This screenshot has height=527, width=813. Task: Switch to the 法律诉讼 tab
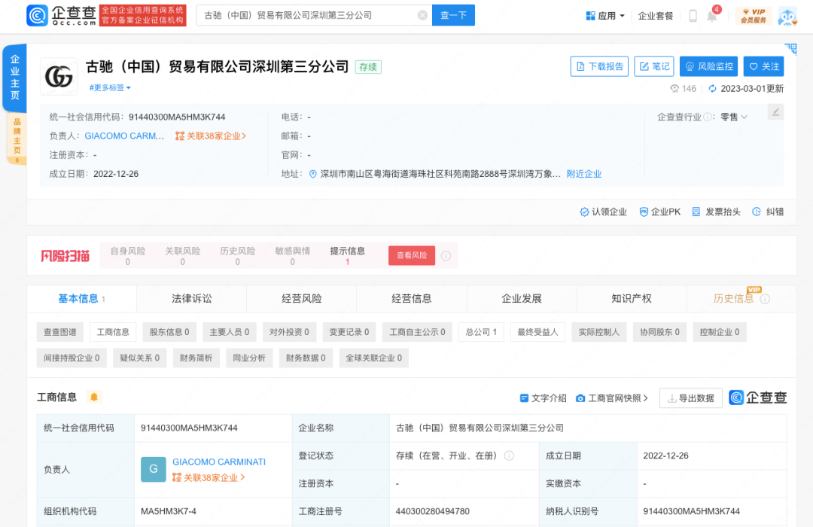(192, 299)
